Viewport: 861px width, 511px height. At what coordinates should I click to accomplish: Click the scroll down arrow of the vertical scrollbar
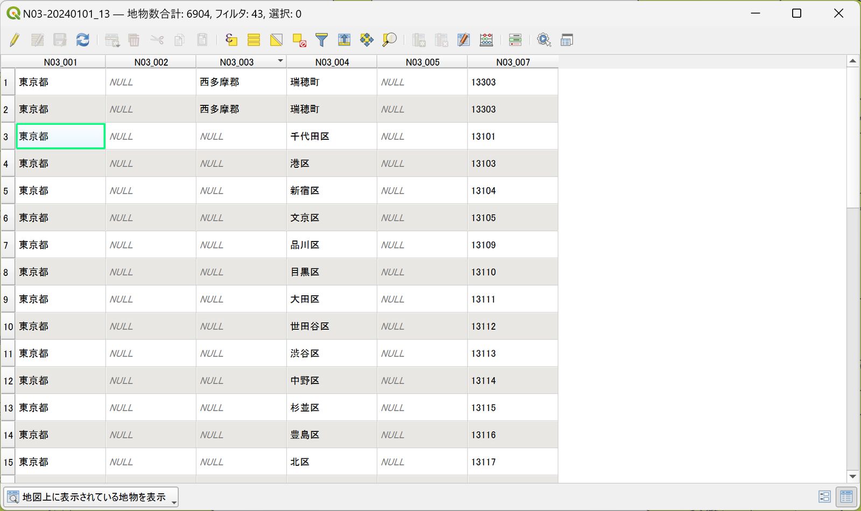pos(852,477)
